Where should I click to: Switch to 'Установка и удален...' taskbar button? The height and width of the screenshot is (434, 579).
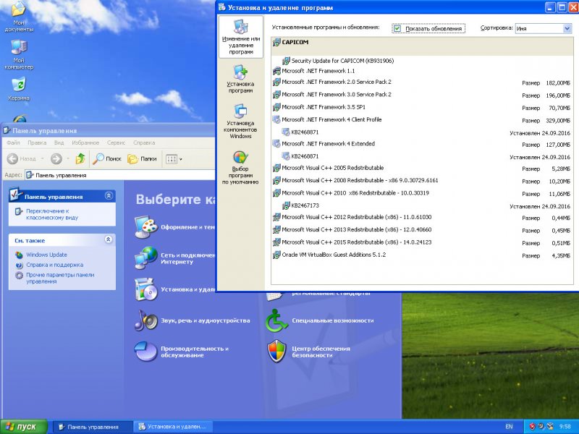coord(173,427)
